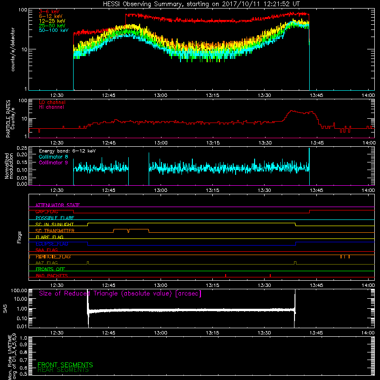The image size is (380, 380).
Task: Click the AAZ_FLAG label
Action: [x=47, y=263]
